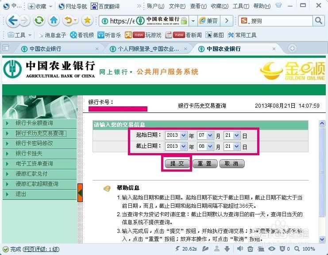Screen dimensions: 328x255
Task: Open 玩游戏 games shortcut
Action: click(143, 35)
